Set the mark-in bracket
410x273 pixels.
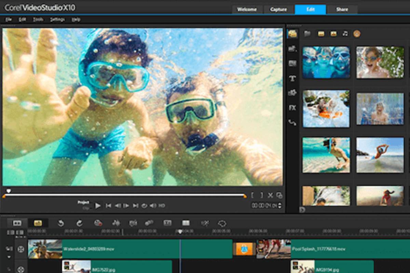click(x=252, y=195)
